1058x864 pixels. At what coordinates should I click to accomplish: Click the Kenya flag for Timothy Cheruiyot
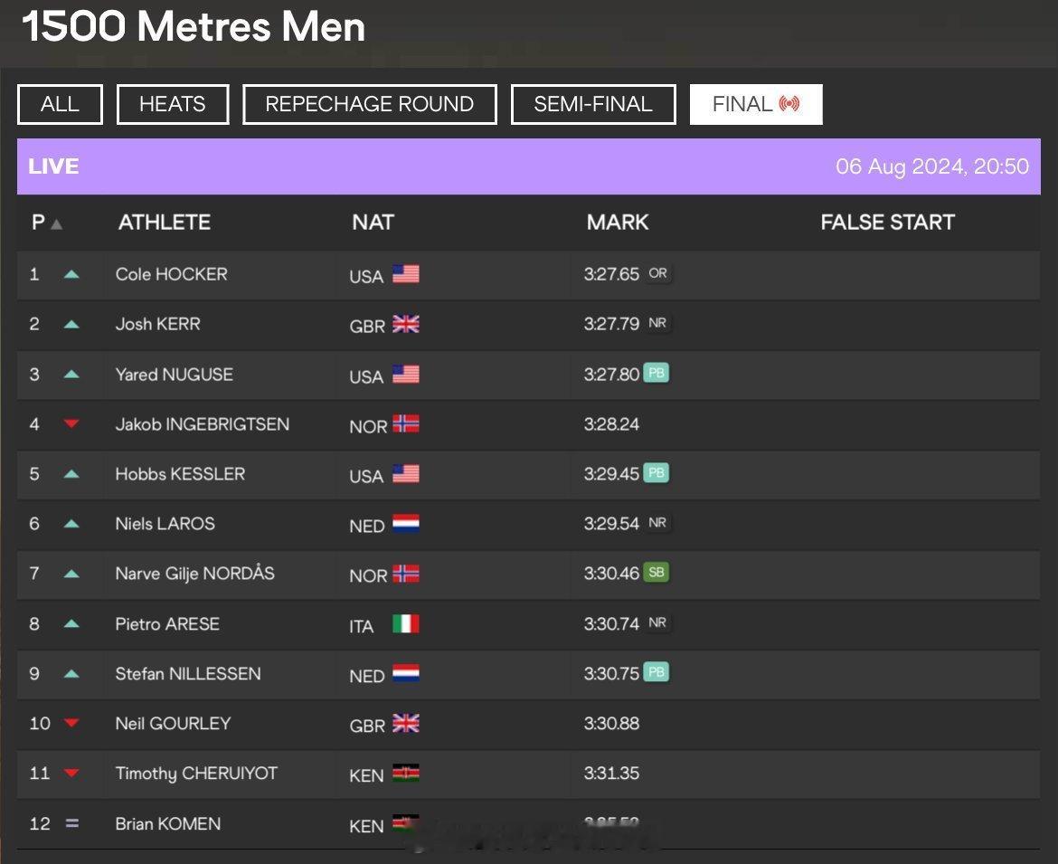click(405, 774)
